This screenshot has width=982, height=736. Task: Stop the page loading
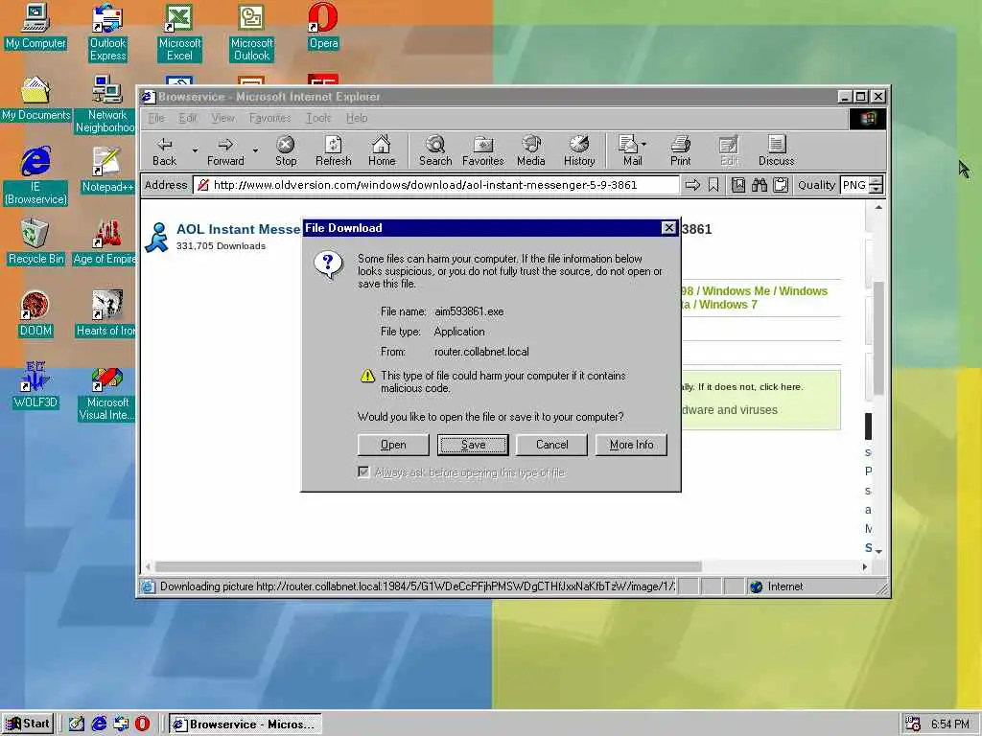pyautogui.click(x=286, y=150)
